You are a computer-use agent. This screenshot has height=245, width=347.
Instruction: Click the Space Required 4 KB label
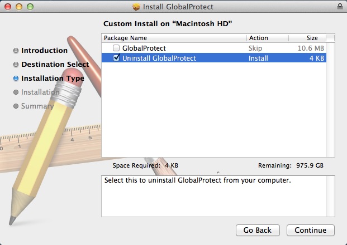click(145, 165)
